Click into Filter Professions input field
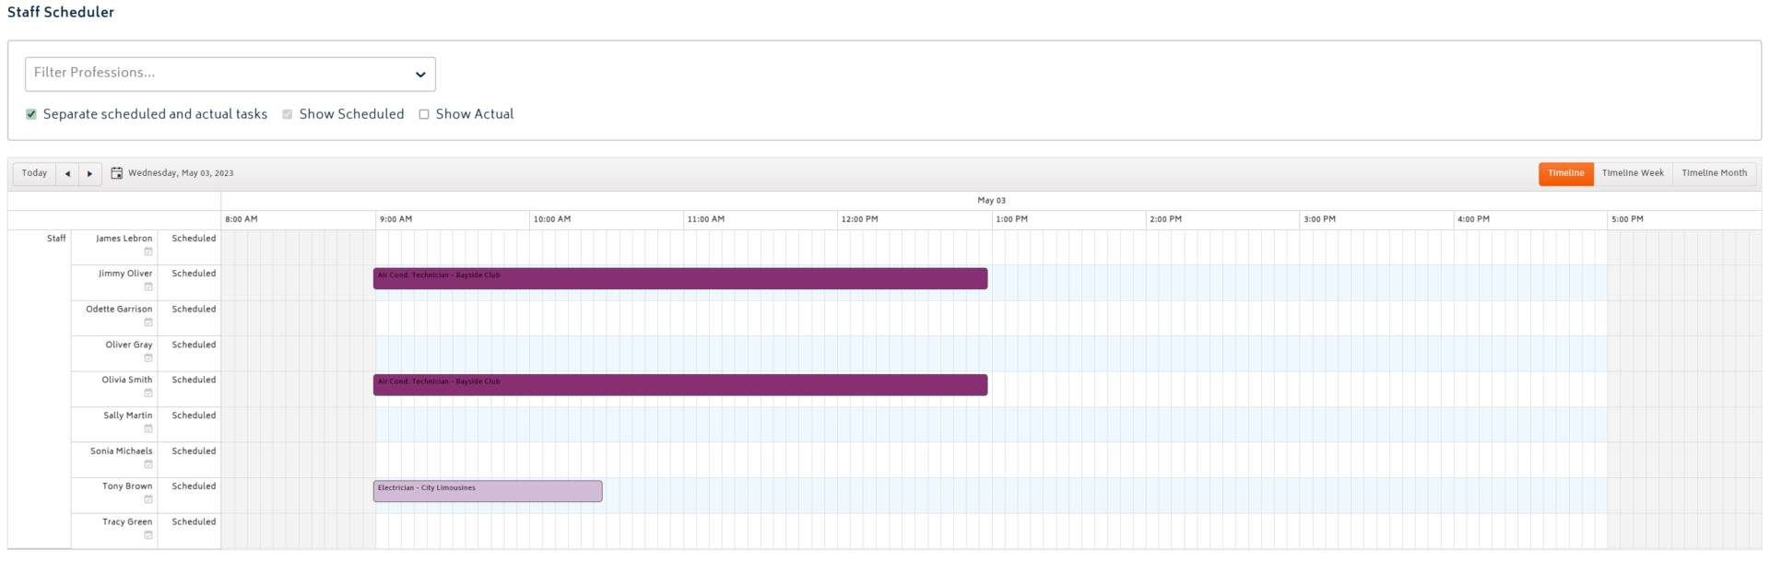Image resolution: width=1770 pixels, height=562 pixels. (212, 74)
